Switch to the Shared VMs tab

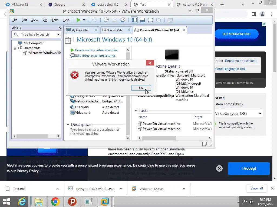(114, 30)
